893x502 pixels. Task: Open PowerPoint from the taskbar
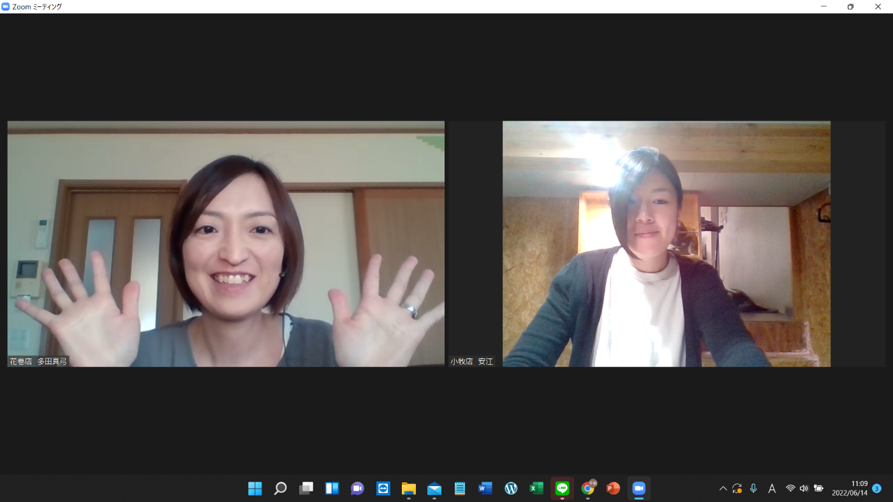(x=613, y=489)
